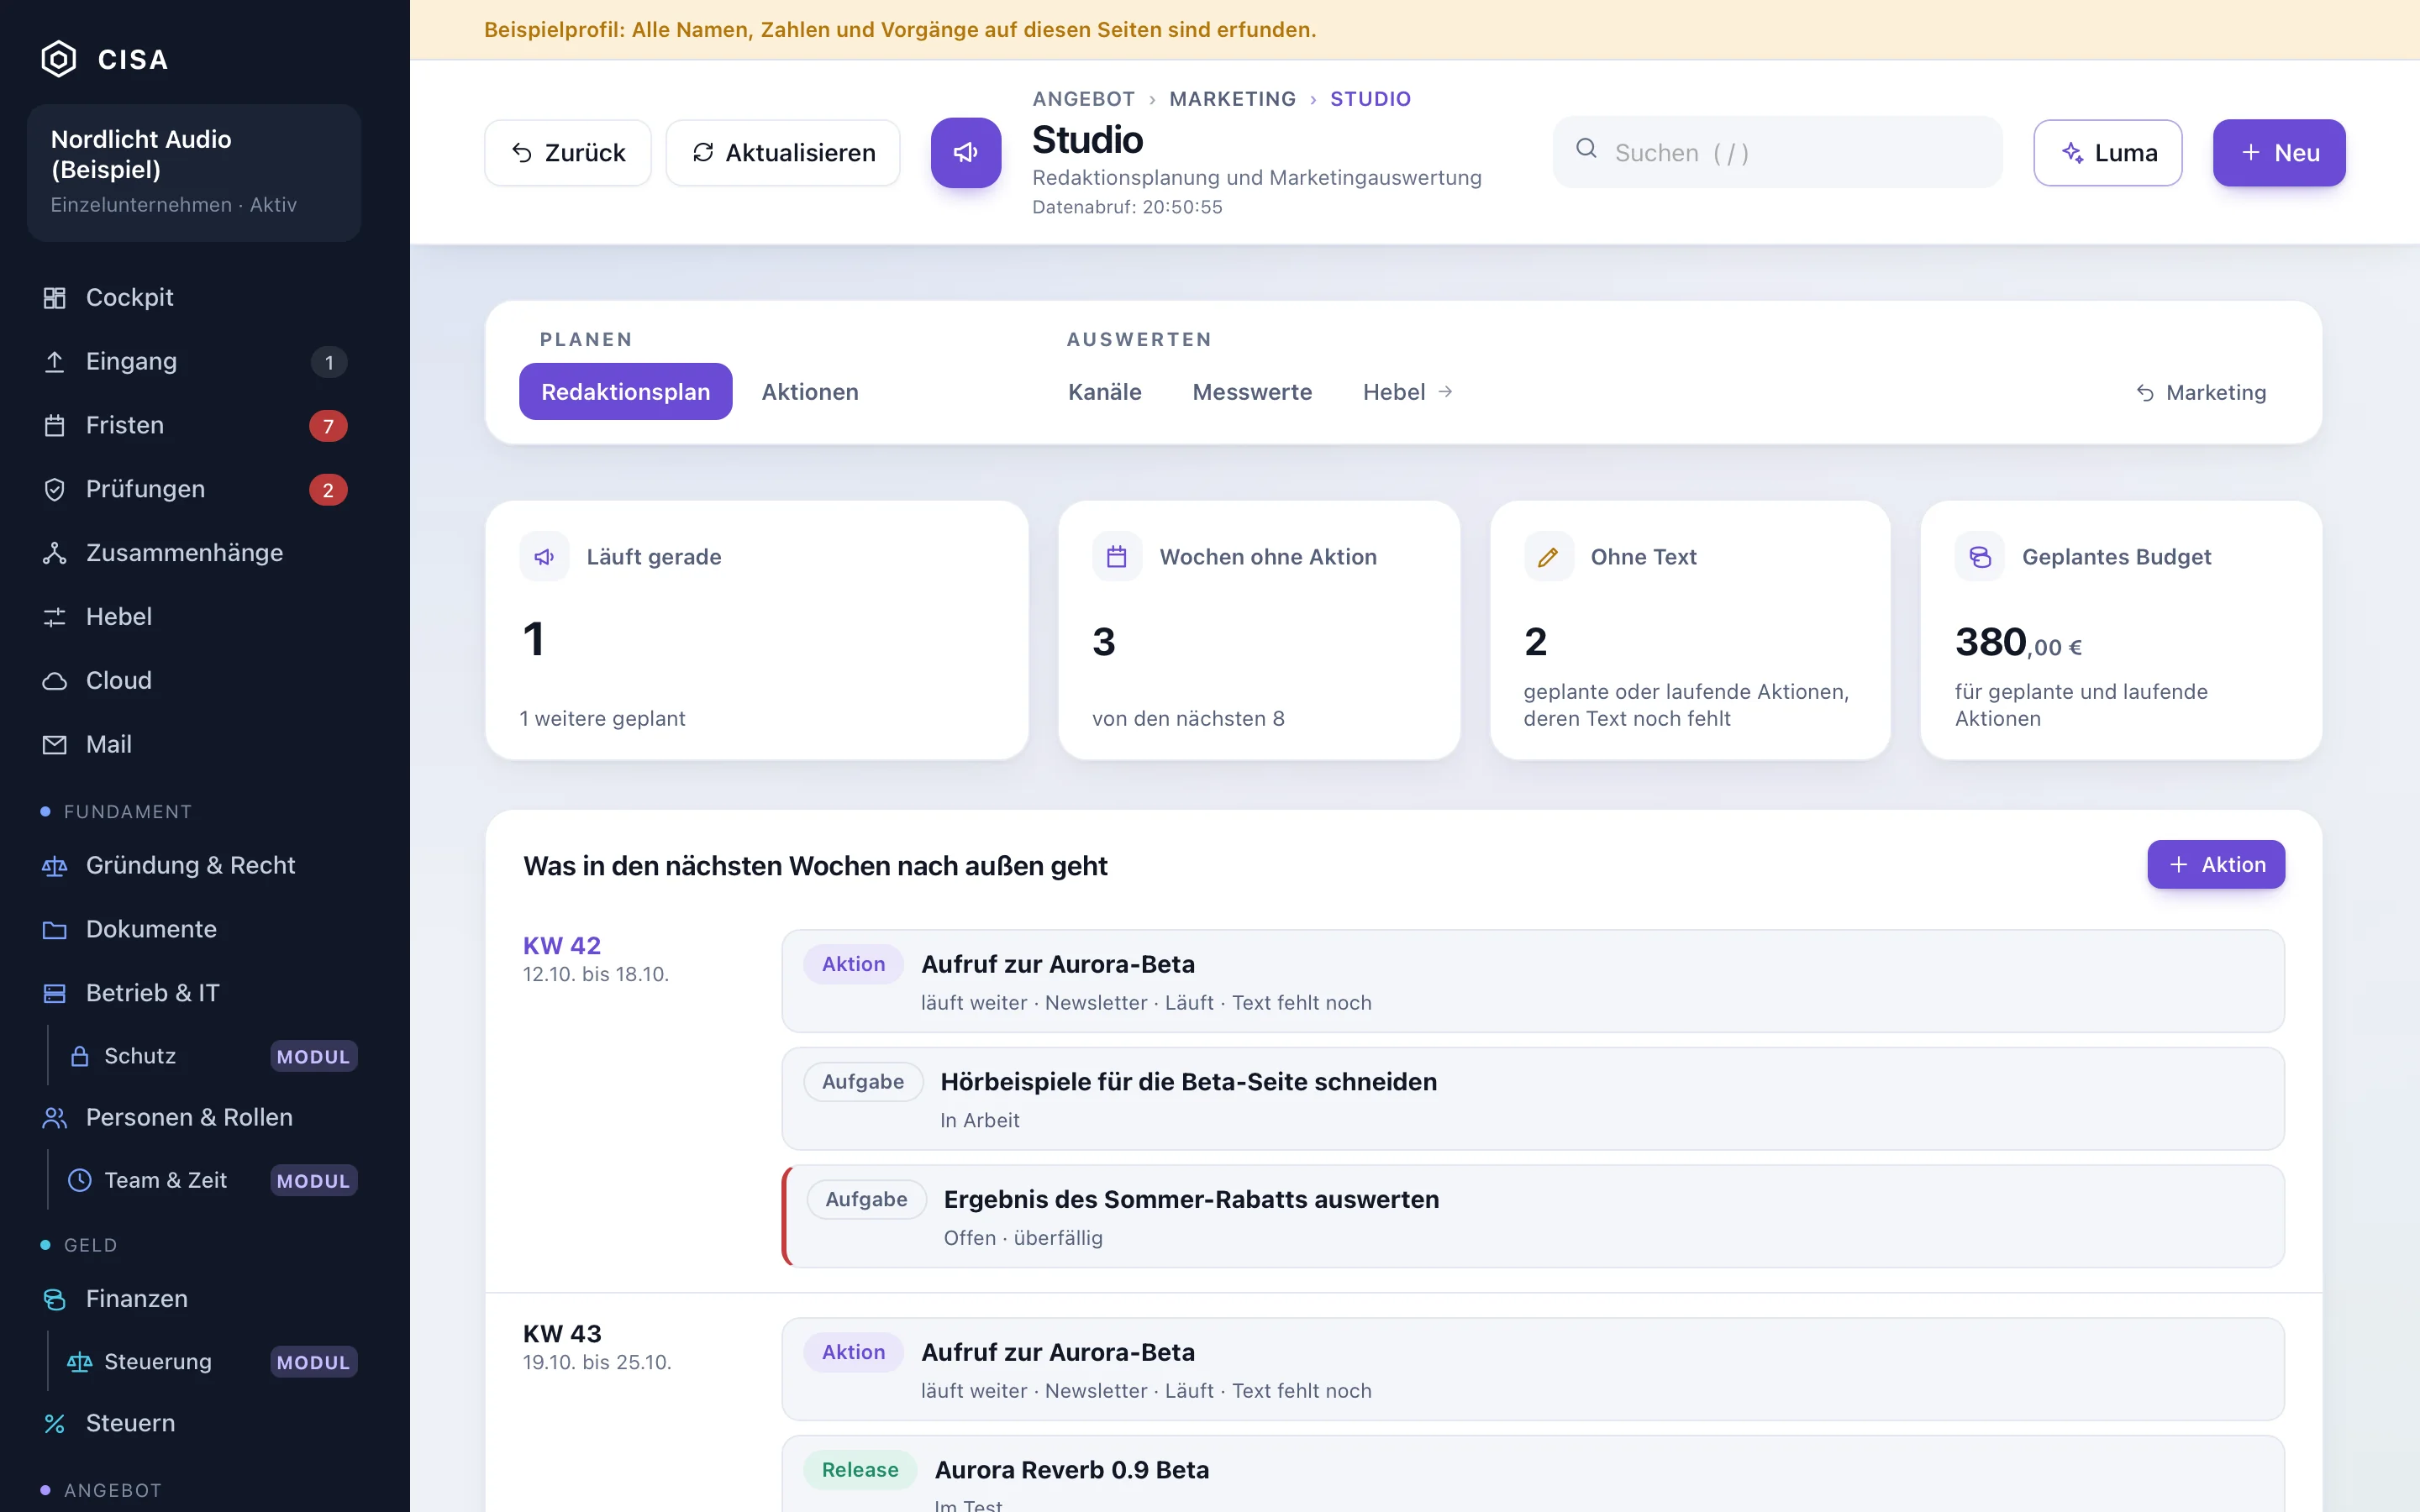Click the Mail envelope icon

click(x=55, y=745)
